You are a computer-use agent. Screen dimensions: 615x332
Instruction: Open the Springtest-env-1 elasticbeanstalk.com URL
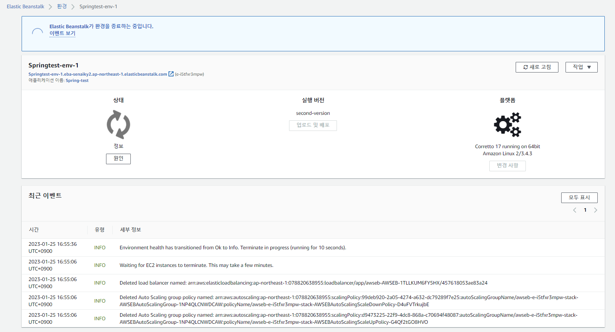click(x=98, y=74)
